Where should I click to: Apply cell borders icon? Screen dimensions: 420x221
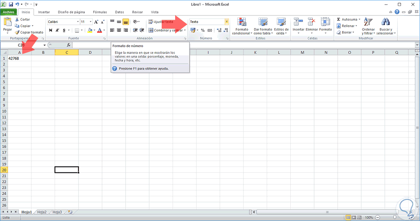pos(77,30)
